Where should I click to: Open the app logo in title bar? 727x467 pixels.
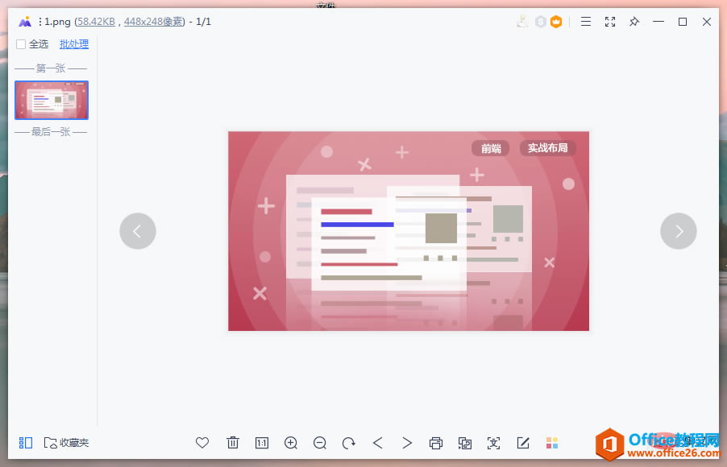25,21
